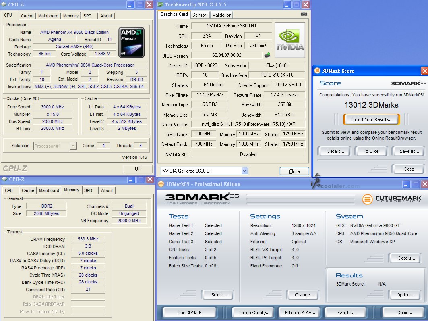Open the Mainboard tab in the processor CPU-Z window

(48, 16)
